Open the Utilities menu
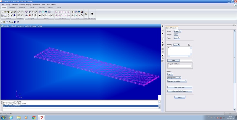The width and height of the screenshot is (237, 120). click(x=54, y=5)
